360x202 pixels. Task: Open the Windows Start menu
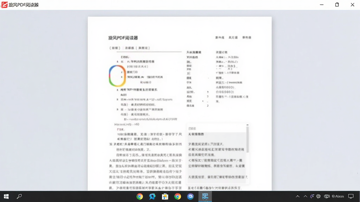click(6, 196)
